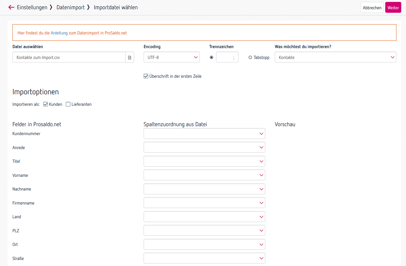The height and width of the screenshot is (266, 406).
Task: Open the Land column mapping dropdown
Action: coord(204,217)
